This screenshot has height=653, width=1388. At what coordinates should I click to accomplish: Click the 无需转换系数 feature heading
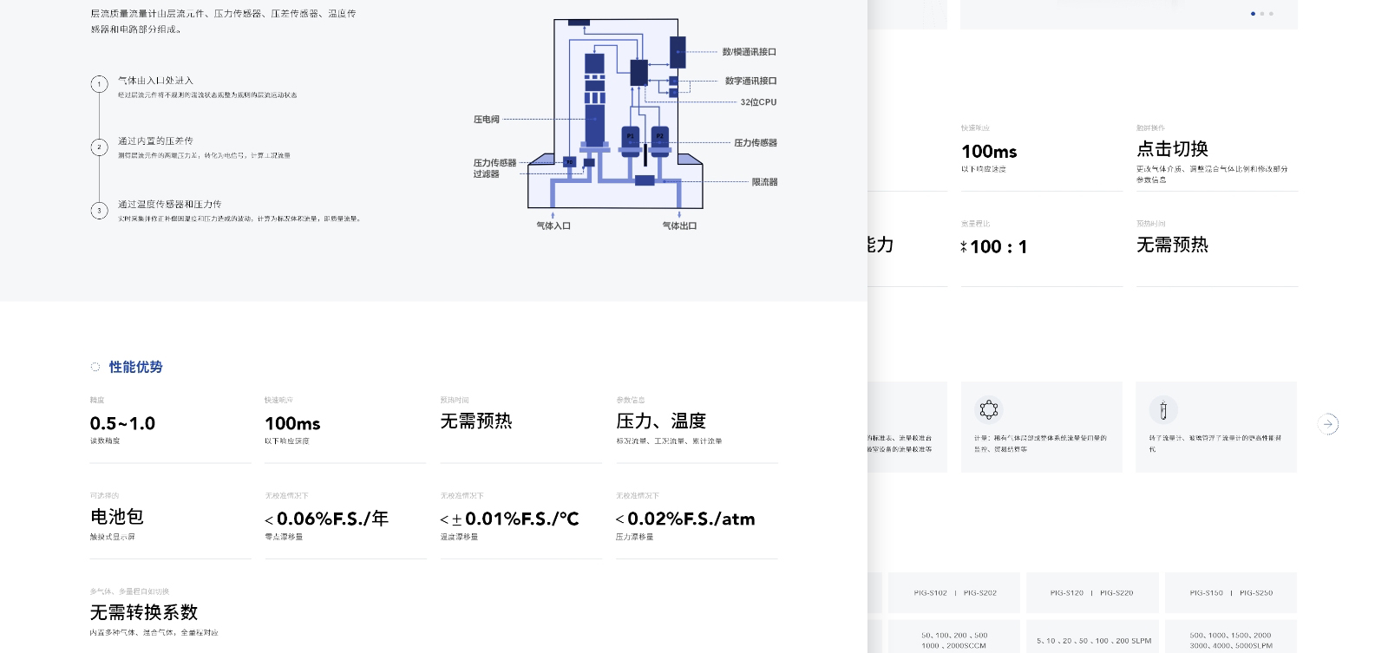144,612
